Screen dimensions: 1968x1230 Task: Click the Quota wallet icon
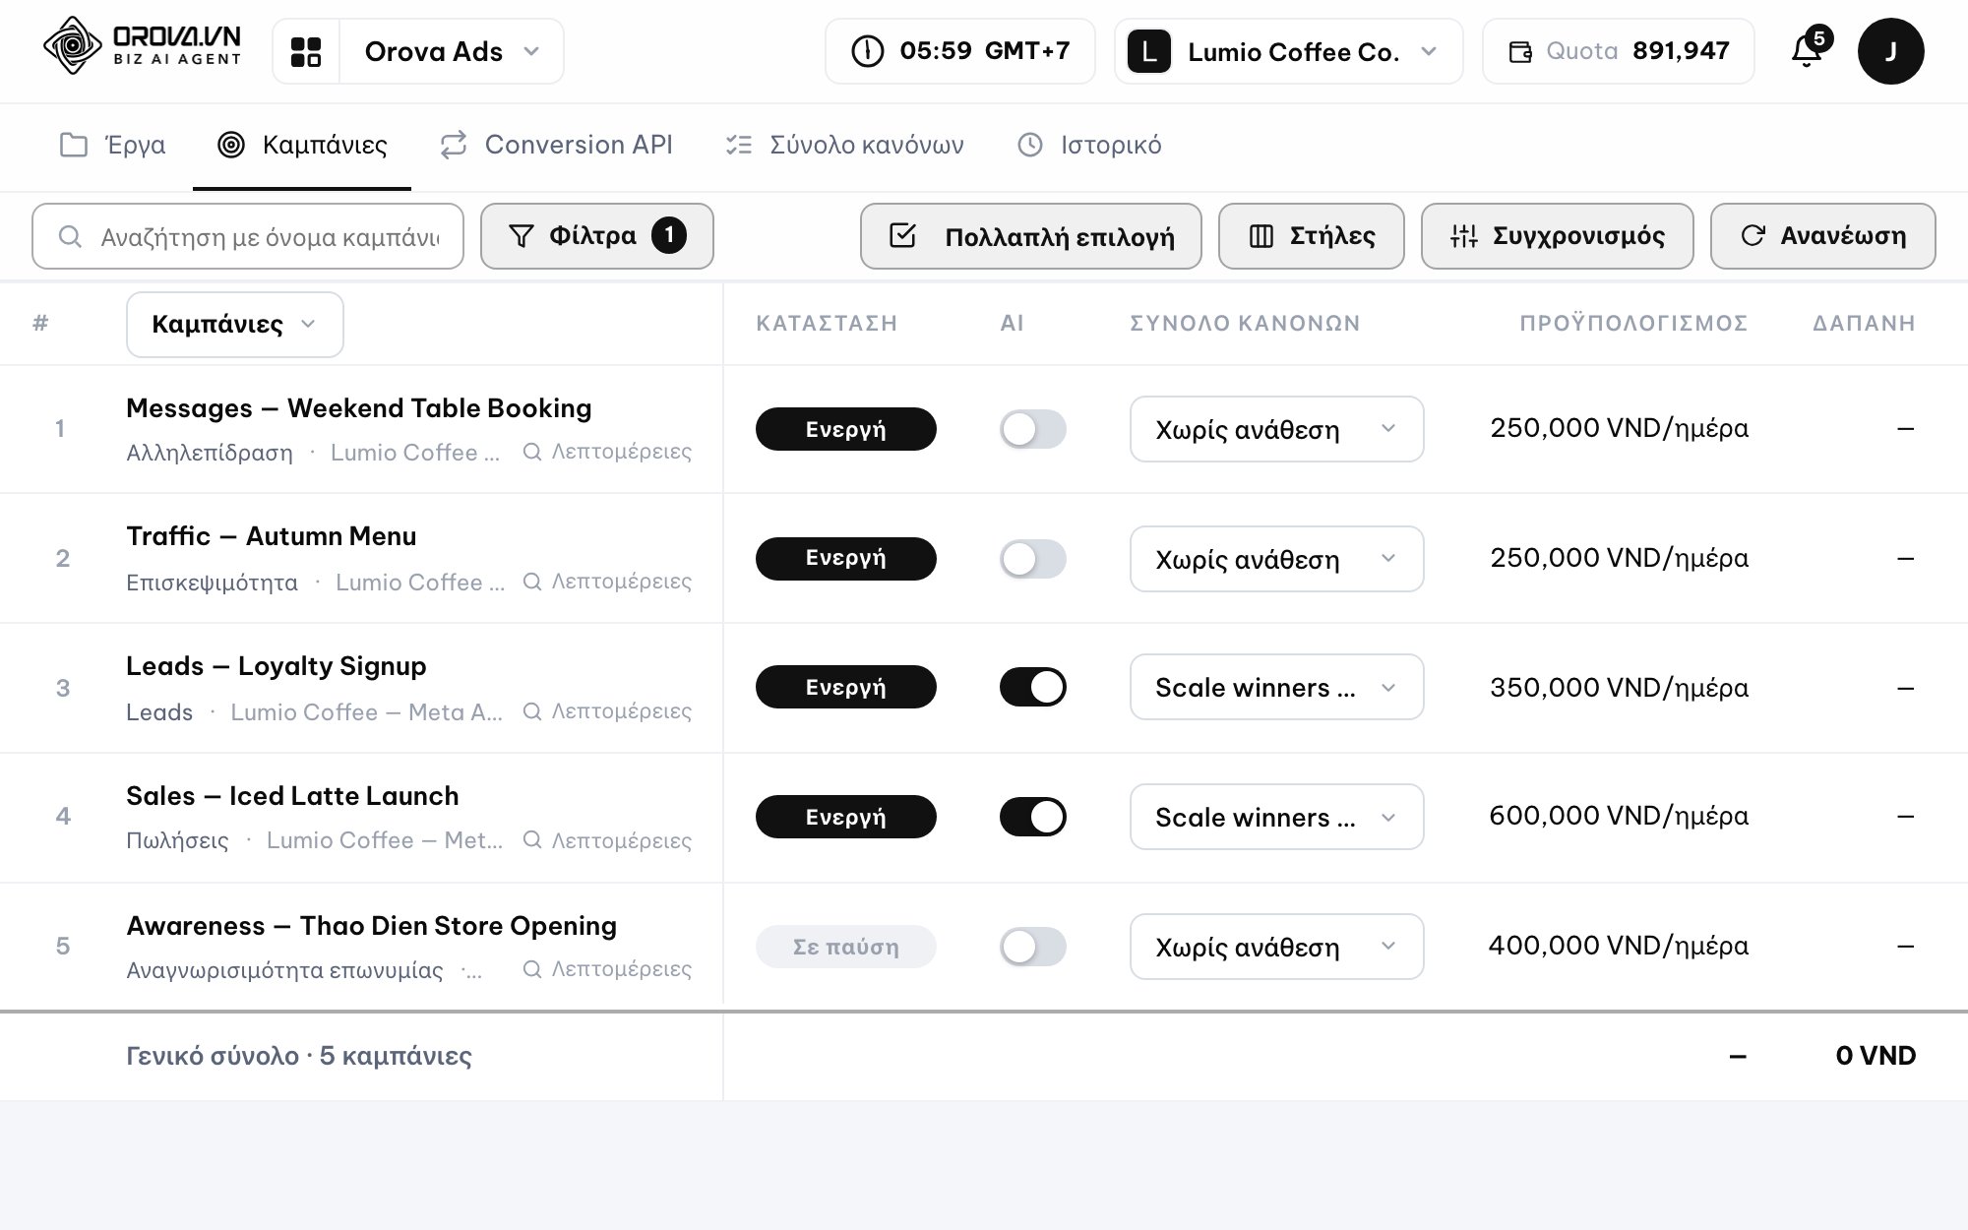tap(1520, 51)
